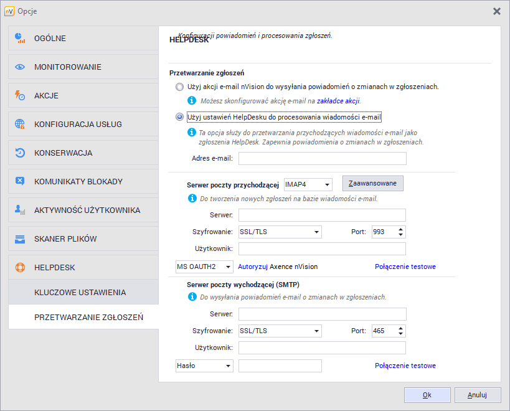510x411 pixels.
Task: Select 'Użyj akcji e-mail nVision' radio option
Action: pos(180,87)
